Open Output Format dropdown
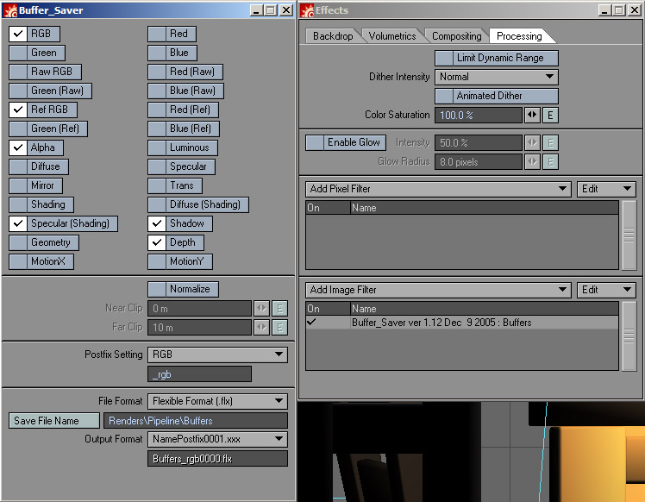The width and height of the screenshot is (645, 502). (x=217, y=439)
